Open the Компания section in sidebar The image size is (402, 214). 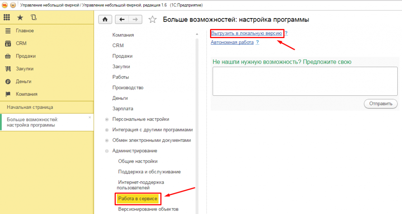[x=27, y=94]
